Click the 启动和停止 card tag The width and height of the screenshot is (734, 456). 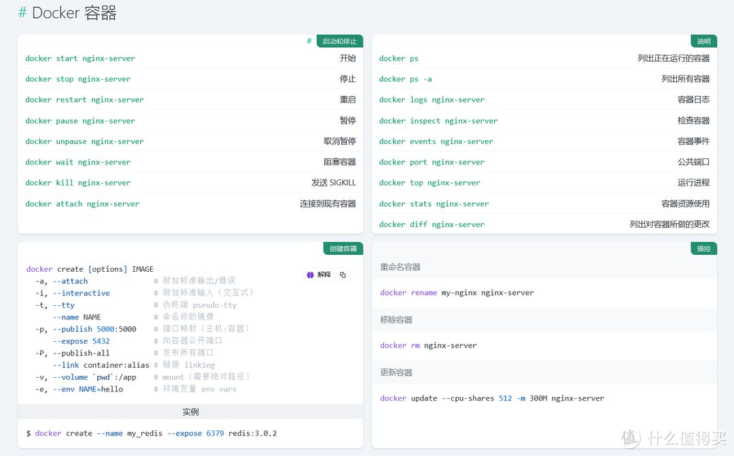pyautogui.click(x=340, y=41)
